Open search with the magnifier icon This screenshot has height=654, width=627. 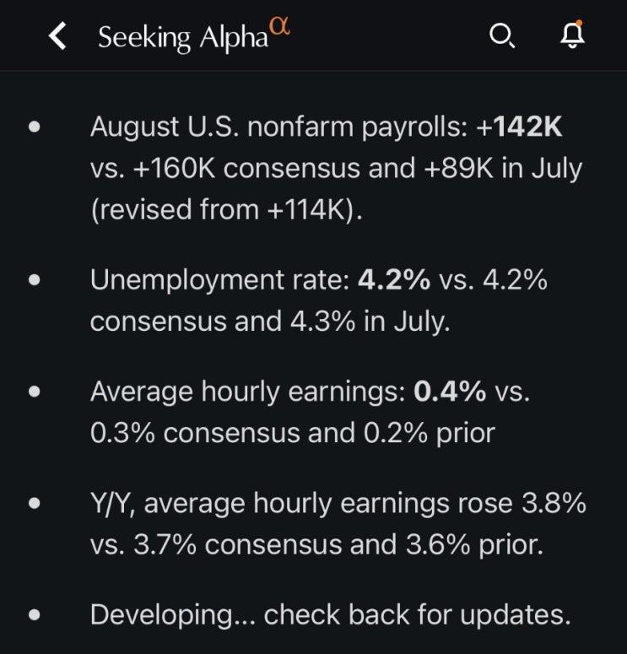click(x=501, y=35)
